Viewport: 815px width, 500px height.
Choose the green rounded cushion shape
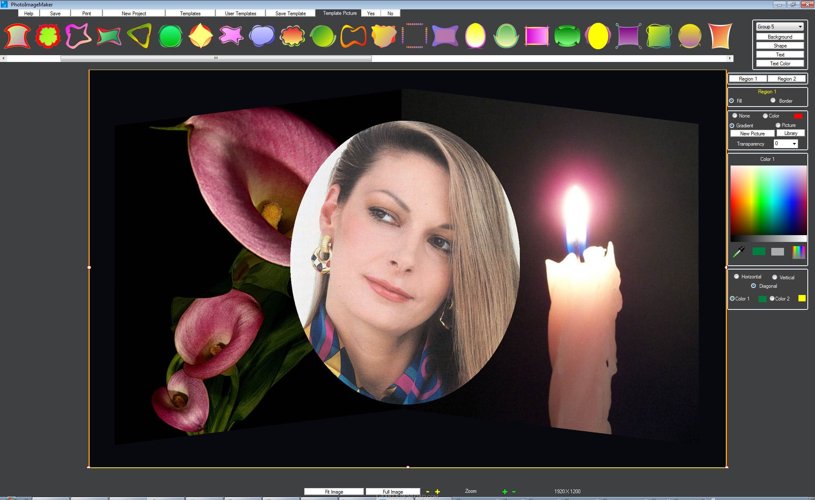[568, 36]
